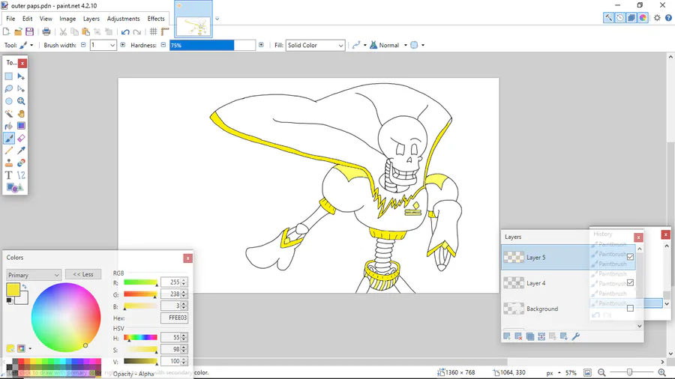The height and width of the screenshot is (379, 675).
Task: Open the Image menu
Action: (67, 19)
